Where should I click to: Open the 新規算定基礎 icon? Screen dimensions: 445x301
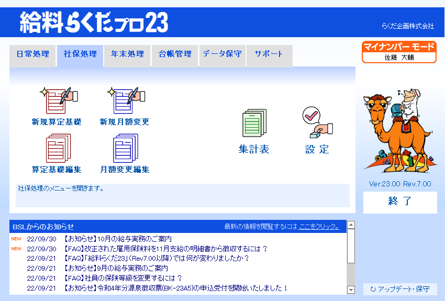coord(59,101)
